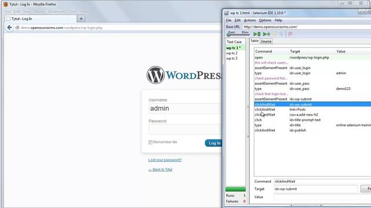Select assertElementPresent id=user_login row
Viewport: 371px width, 208px height.
pyautogui.click(x=312, y=68)
